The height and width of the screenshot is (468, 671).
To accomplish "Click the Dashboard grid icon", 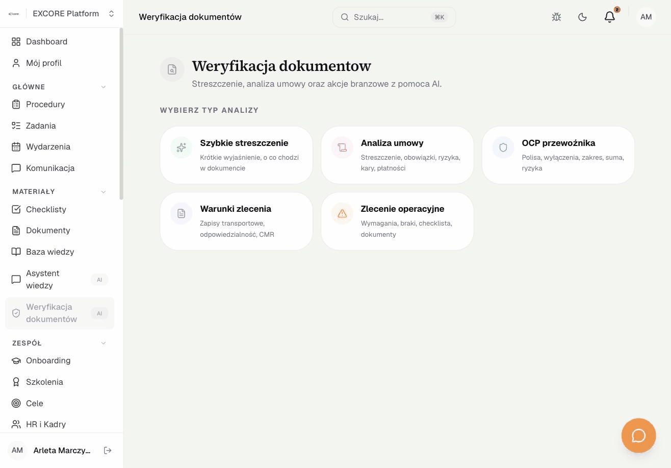I will click(16, 42).
